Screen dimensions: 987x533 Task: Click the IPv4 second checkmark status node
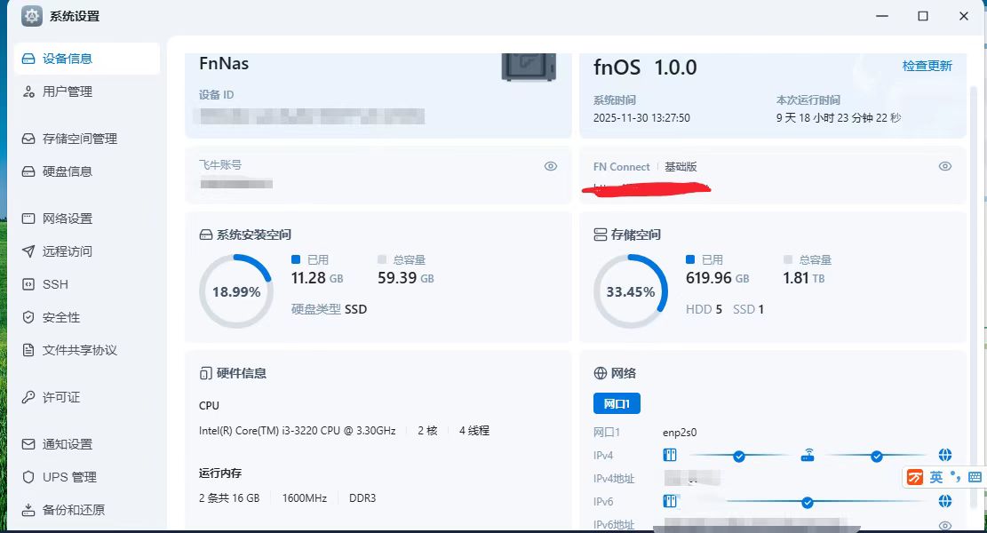point(876,457)
